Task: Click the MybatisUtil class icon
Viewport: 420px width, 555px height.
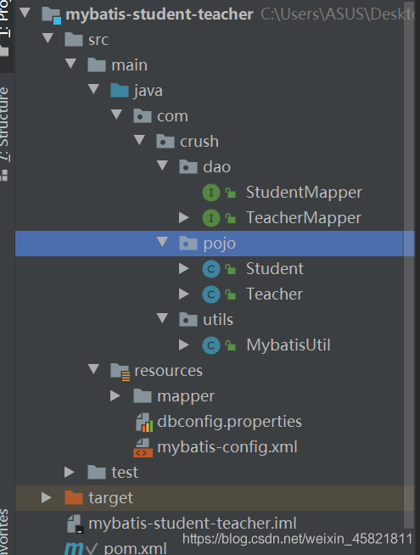Action: tap(211, 345)
